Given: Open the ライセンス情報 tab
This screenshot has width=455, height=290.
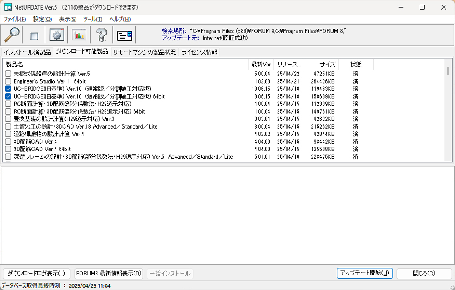Looking at the screenshot, I should pyautogui.click(x=199, y=52).
